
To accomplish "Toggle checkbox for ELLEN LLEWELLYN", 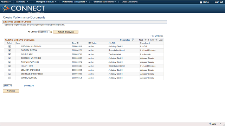I will (9, 62).
